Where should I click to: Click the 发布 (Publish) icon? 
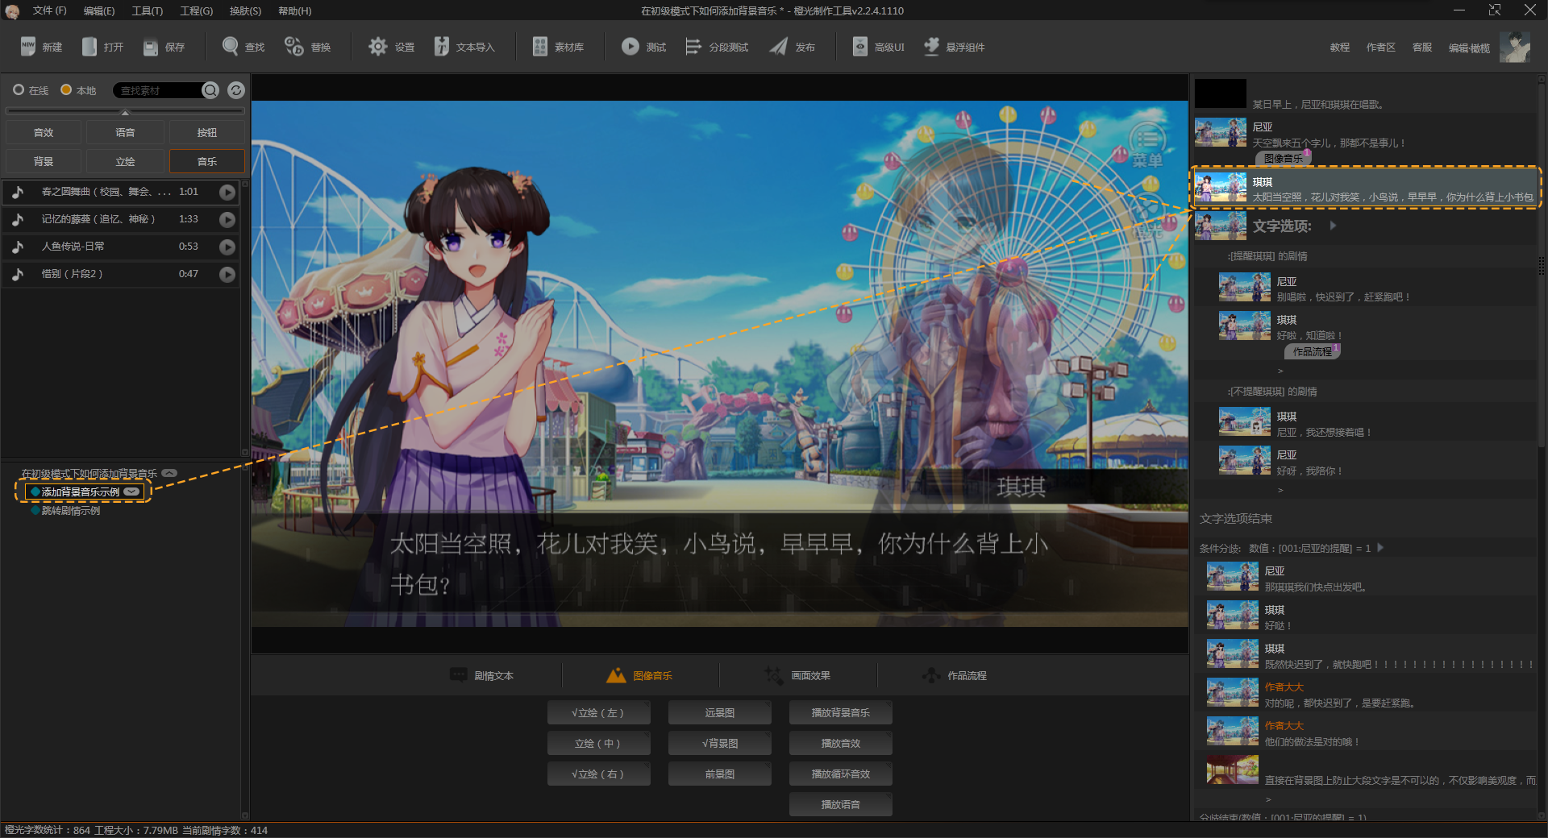[x=778, y=47]
